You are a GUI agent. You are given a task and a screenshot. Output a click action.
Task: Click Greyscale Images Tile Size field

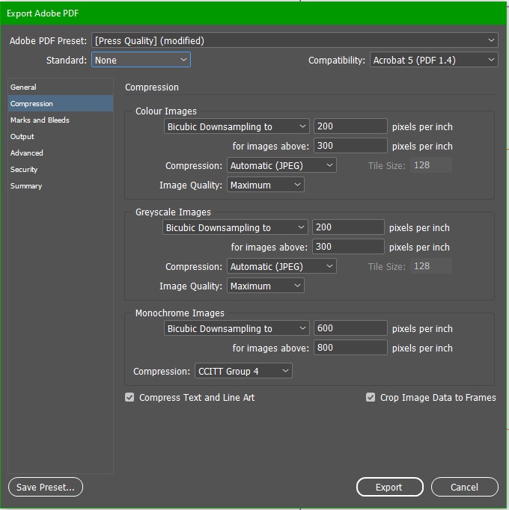coord(431,266)
